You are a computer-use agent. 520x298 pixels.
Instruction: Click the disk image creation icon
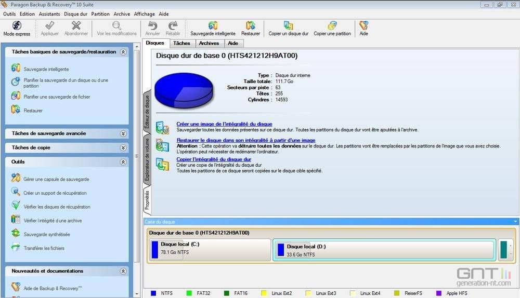click(162, 128)
